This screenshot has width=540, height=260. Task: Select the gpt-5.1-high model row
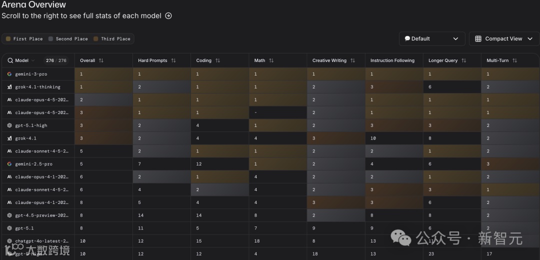(31, 125)
